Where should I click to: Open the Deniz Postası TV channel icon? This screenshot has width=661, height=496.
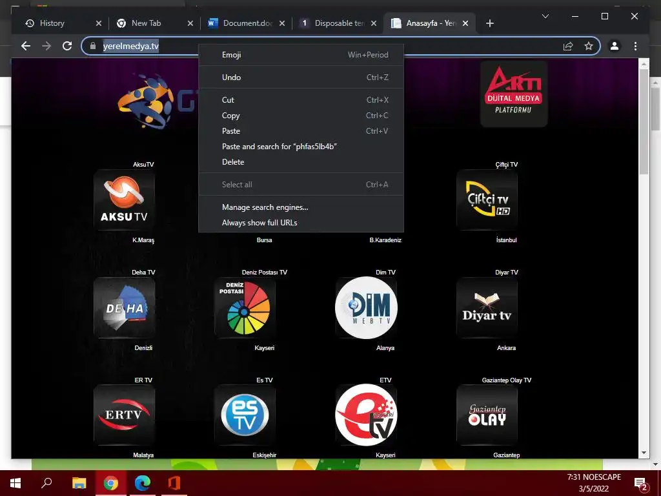coord(245,308)
